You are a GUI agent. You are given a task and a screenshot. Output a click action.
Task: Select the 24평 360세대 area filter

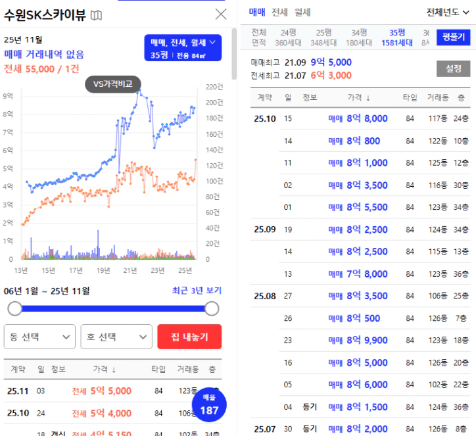pos(288,37)
